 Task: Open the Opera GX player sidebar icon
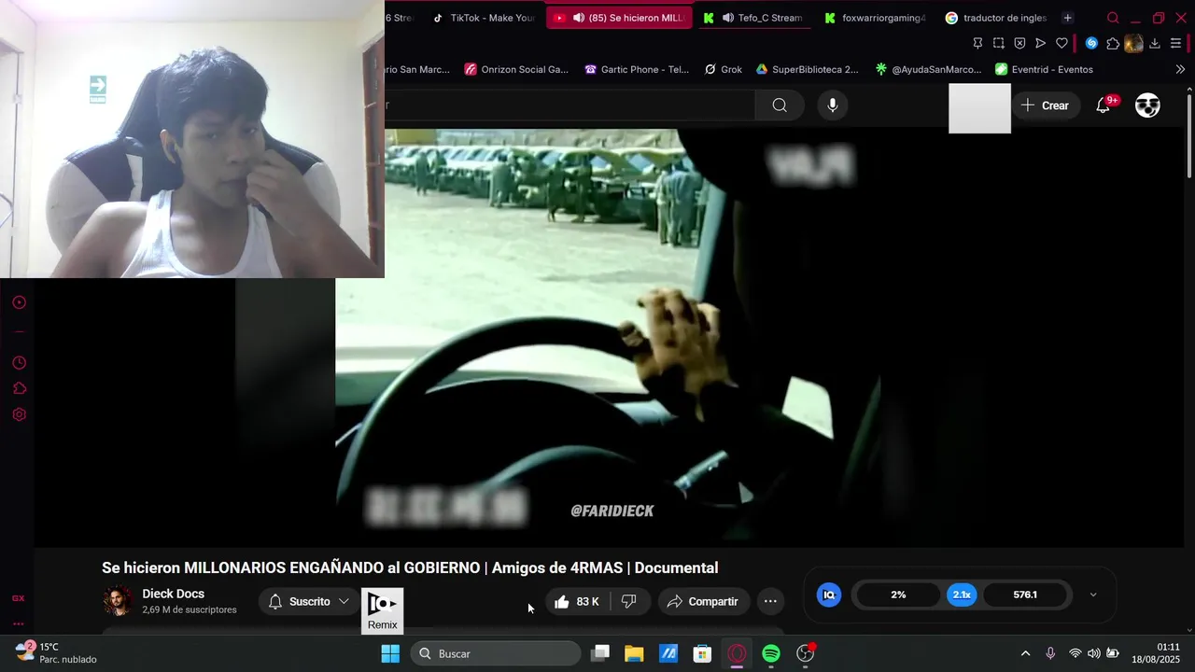coord(19,302)
